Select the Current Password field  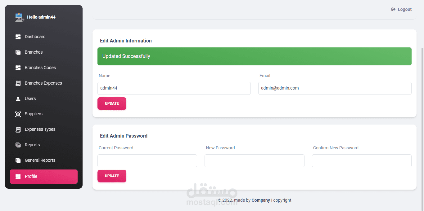coord(147,161)
